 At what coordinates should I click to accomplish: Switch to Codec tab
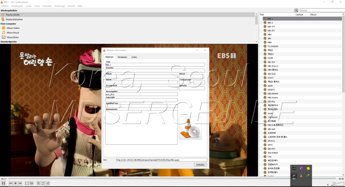[x=134, y=57]
